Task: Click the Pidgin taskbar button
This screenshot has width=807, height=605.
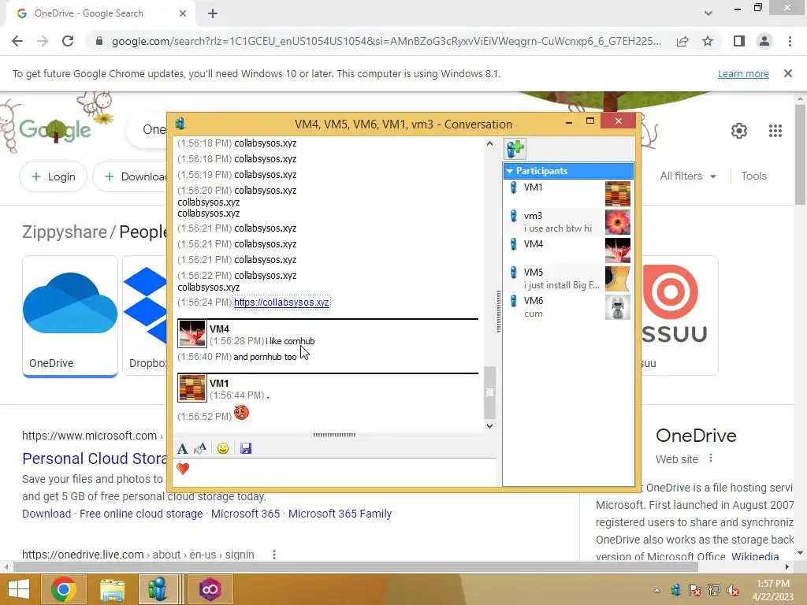Action: [x=158, y=589]
